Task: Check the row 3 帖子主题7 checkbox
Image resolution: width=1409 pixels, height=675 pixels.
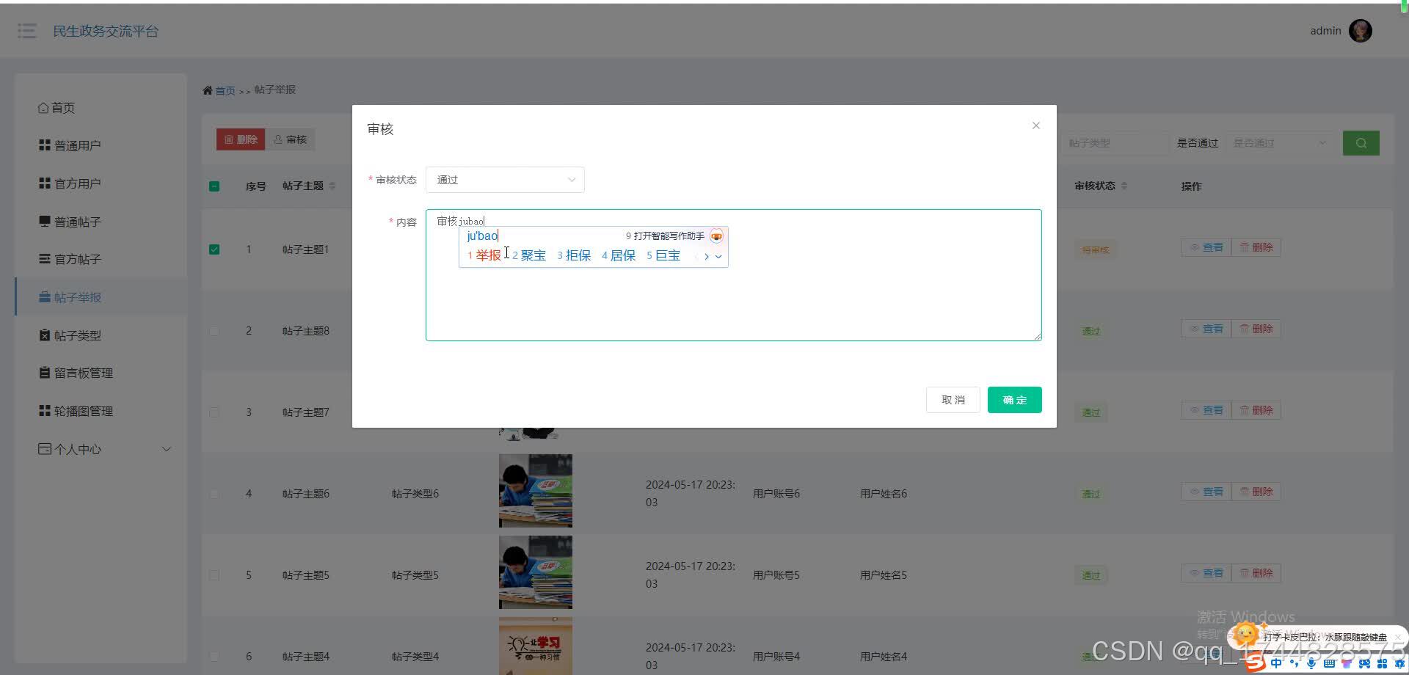Action: [x=214, y=412]
